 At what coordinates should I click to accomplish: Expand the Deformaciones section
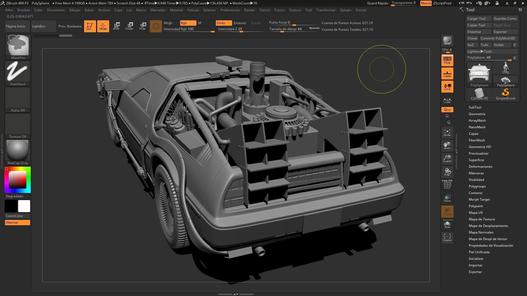click(481, 167)
